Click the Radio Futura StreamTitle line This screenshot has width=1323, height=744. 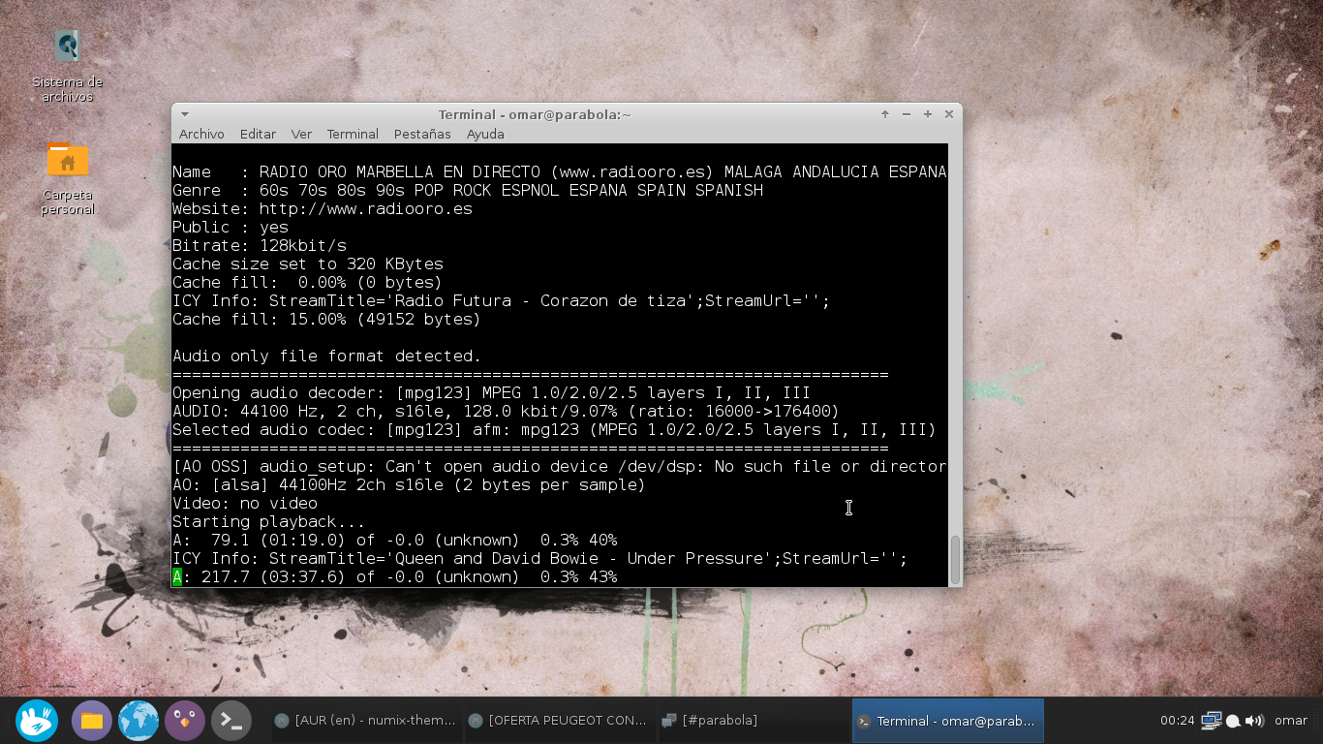click(502, 300)
